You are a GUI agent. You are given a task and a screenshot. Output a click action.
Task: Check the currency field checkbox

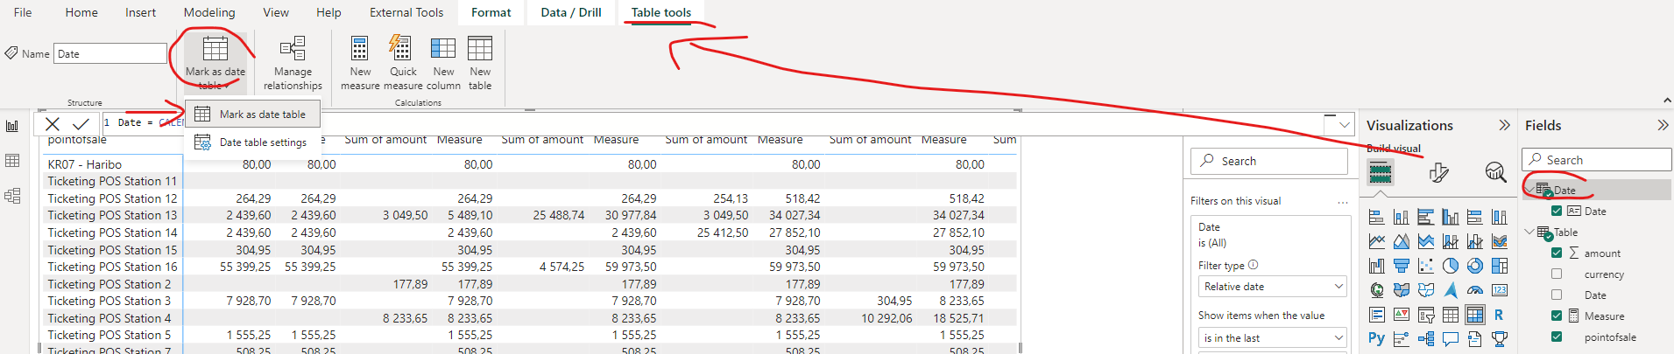[1557, 274]
